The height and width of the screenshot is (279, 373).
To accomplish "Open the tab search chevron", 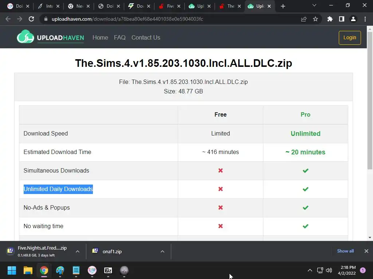I will 314,5.
